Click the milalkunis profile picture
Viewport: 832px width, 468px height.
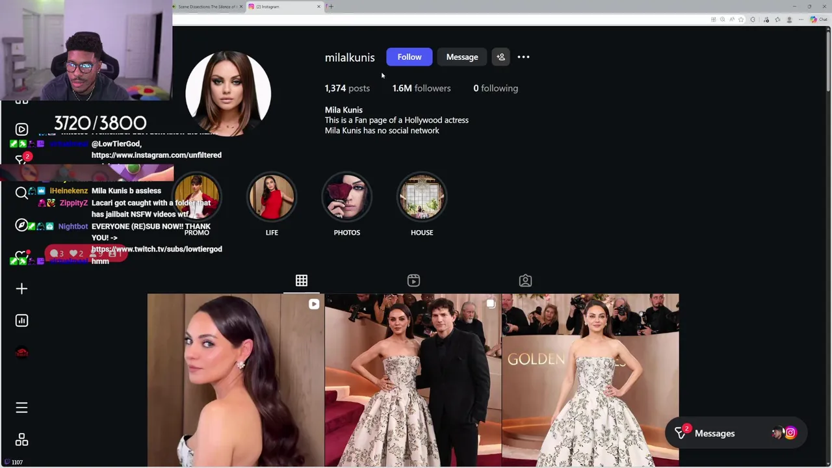point(228,94)
